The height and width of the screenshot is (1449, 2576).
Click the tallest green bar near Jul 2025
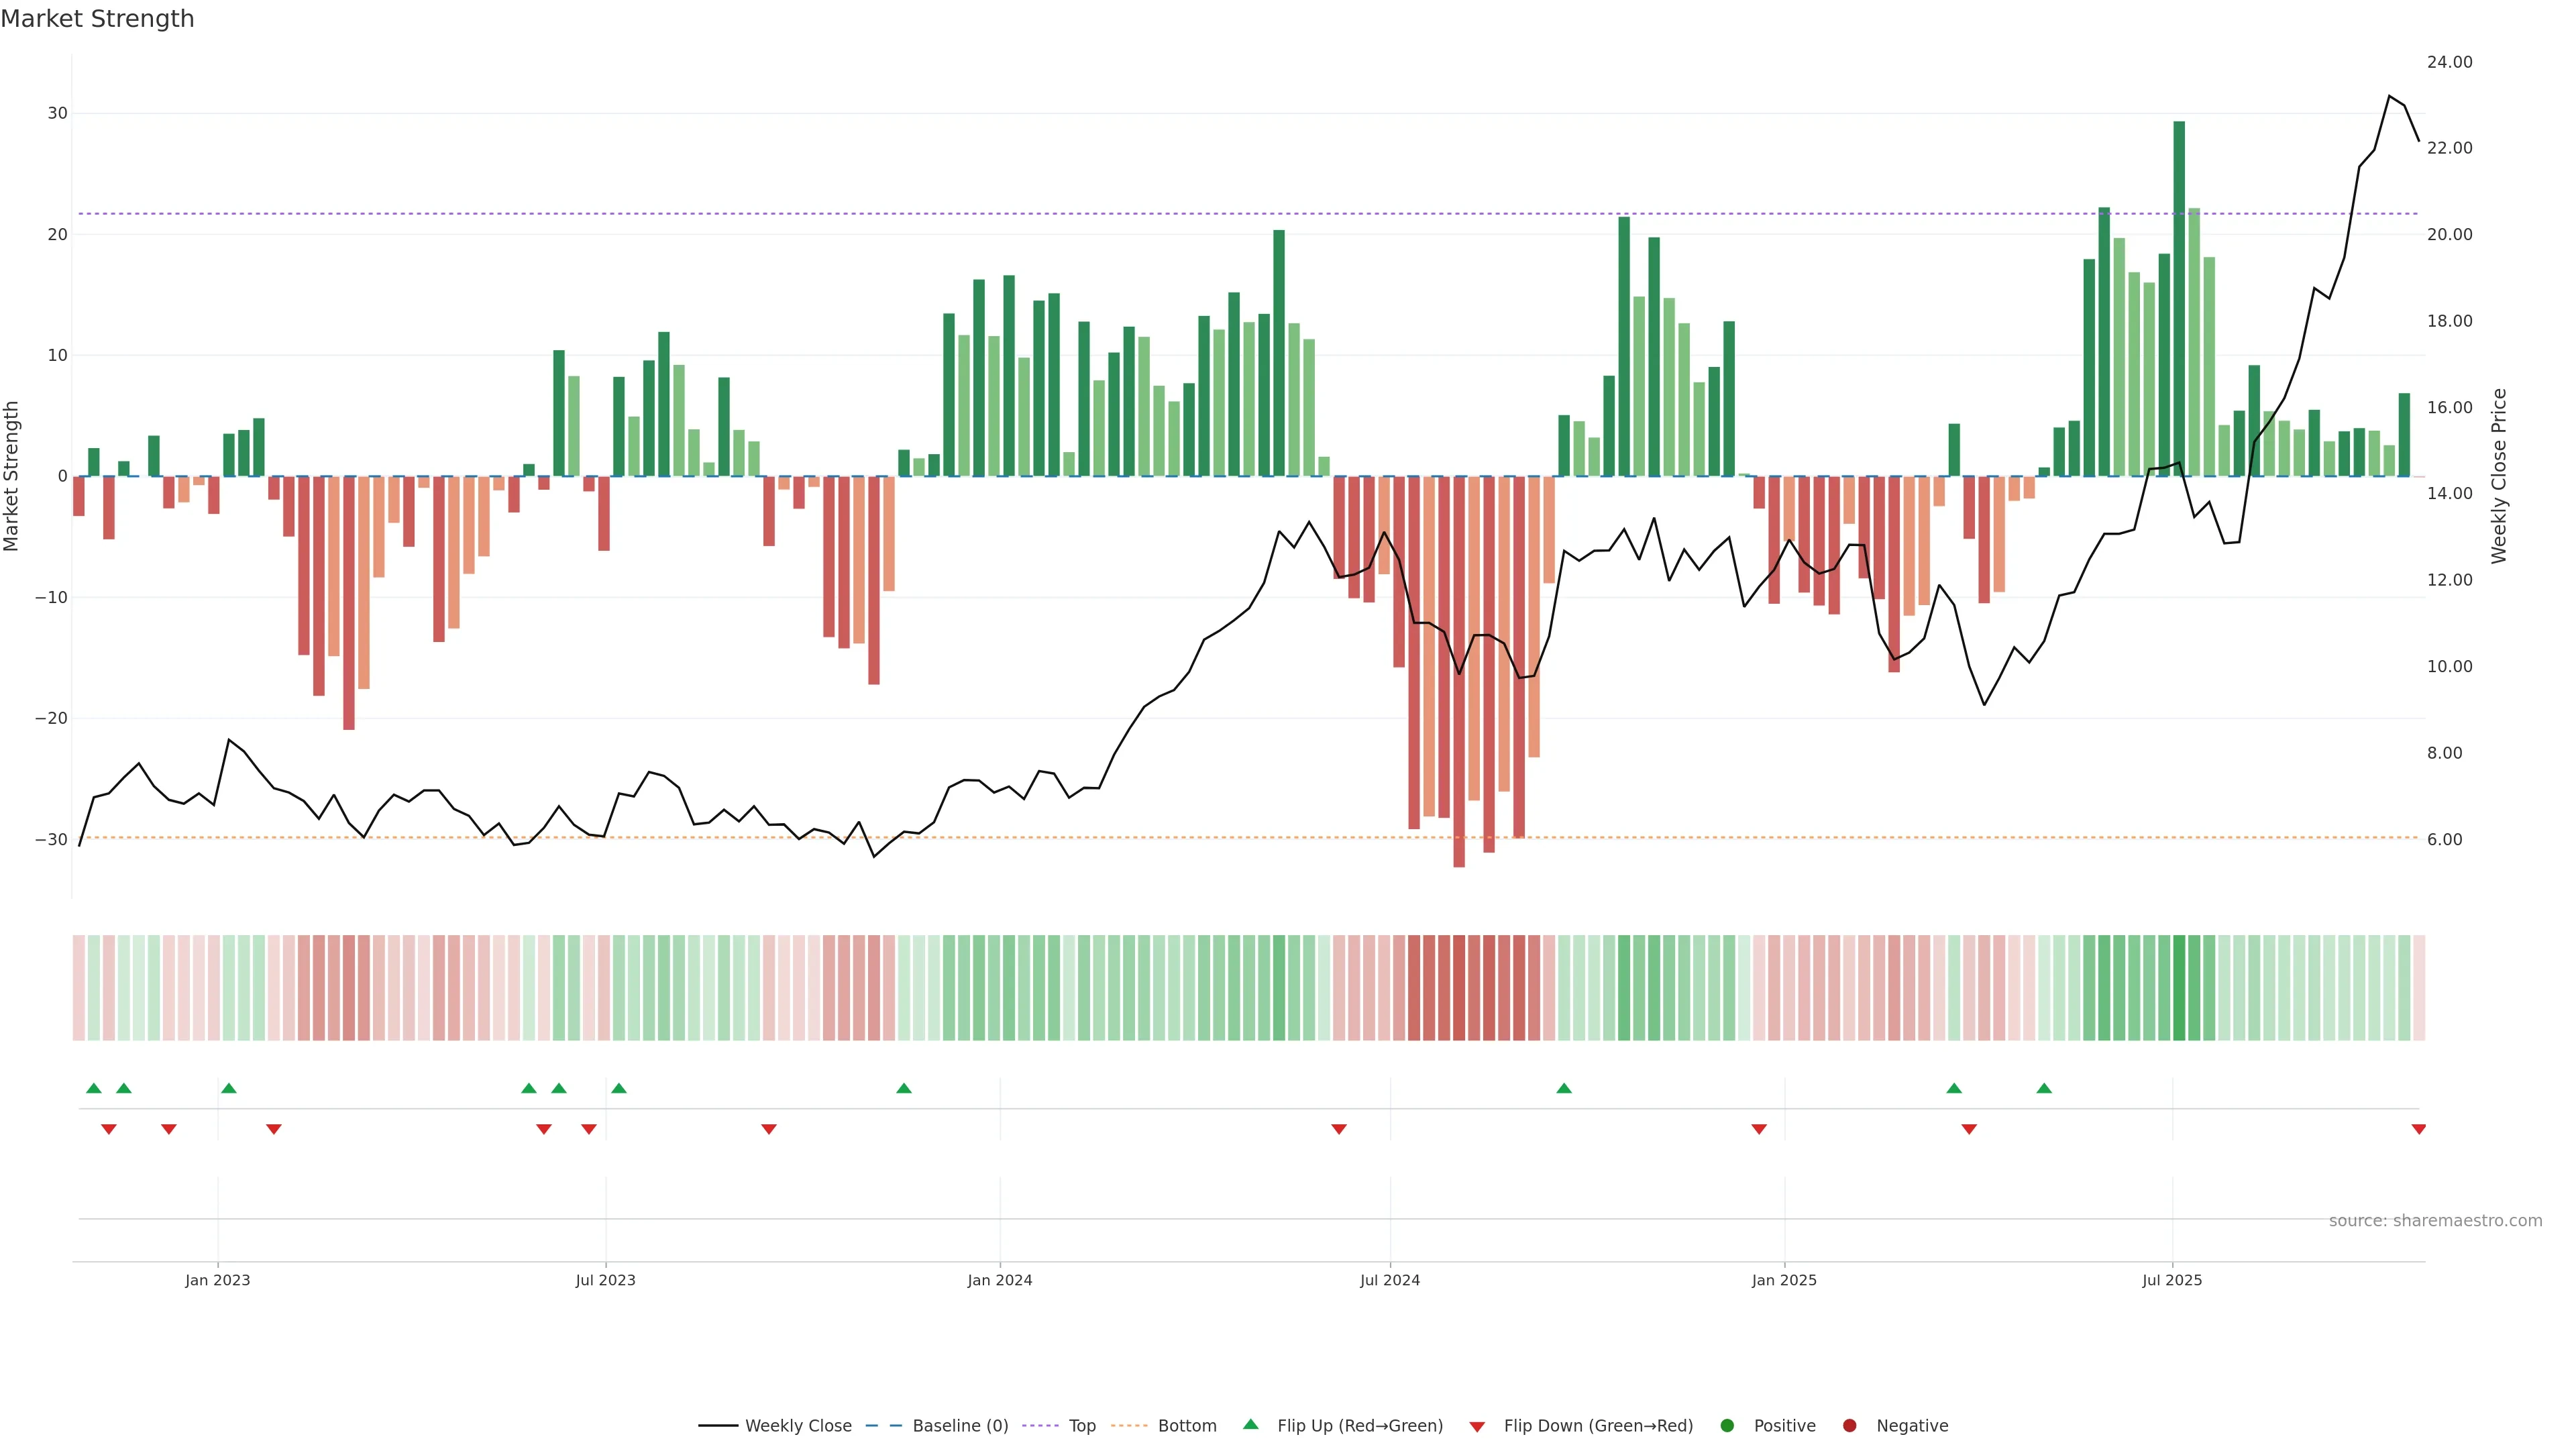pos(2179,300)
